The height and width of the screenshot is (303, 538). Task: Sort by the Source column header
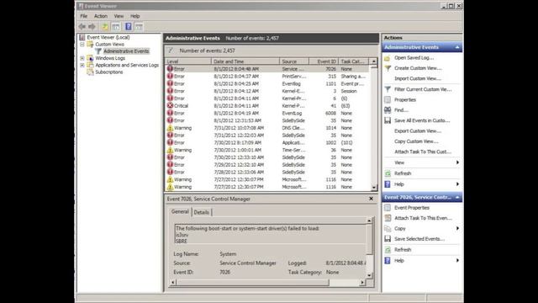click(294, 61)
